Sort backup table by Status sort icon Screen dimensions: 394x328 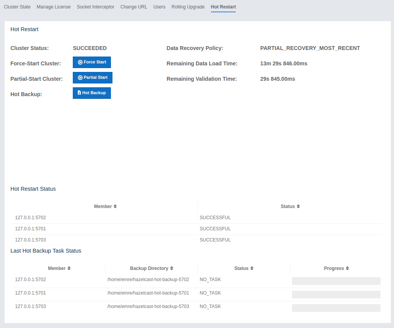[x=252, y=268]
